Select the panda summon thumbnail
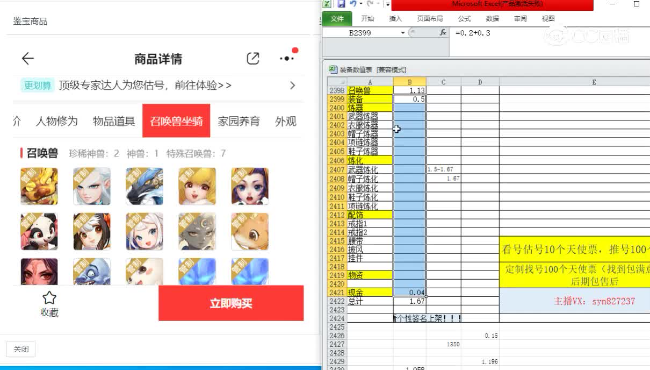 click(39, 232)
